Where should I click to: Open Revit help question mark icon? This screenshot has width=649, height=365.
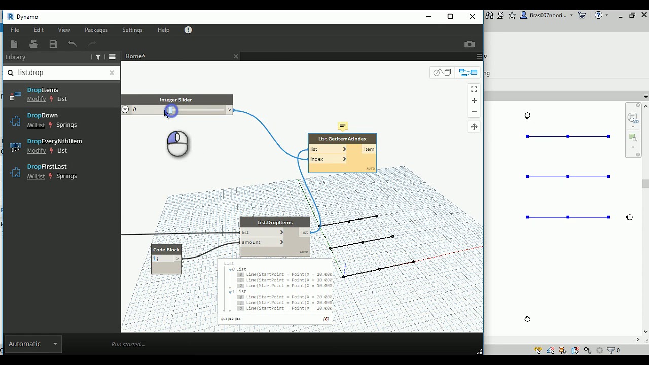(x=598, y=15)
